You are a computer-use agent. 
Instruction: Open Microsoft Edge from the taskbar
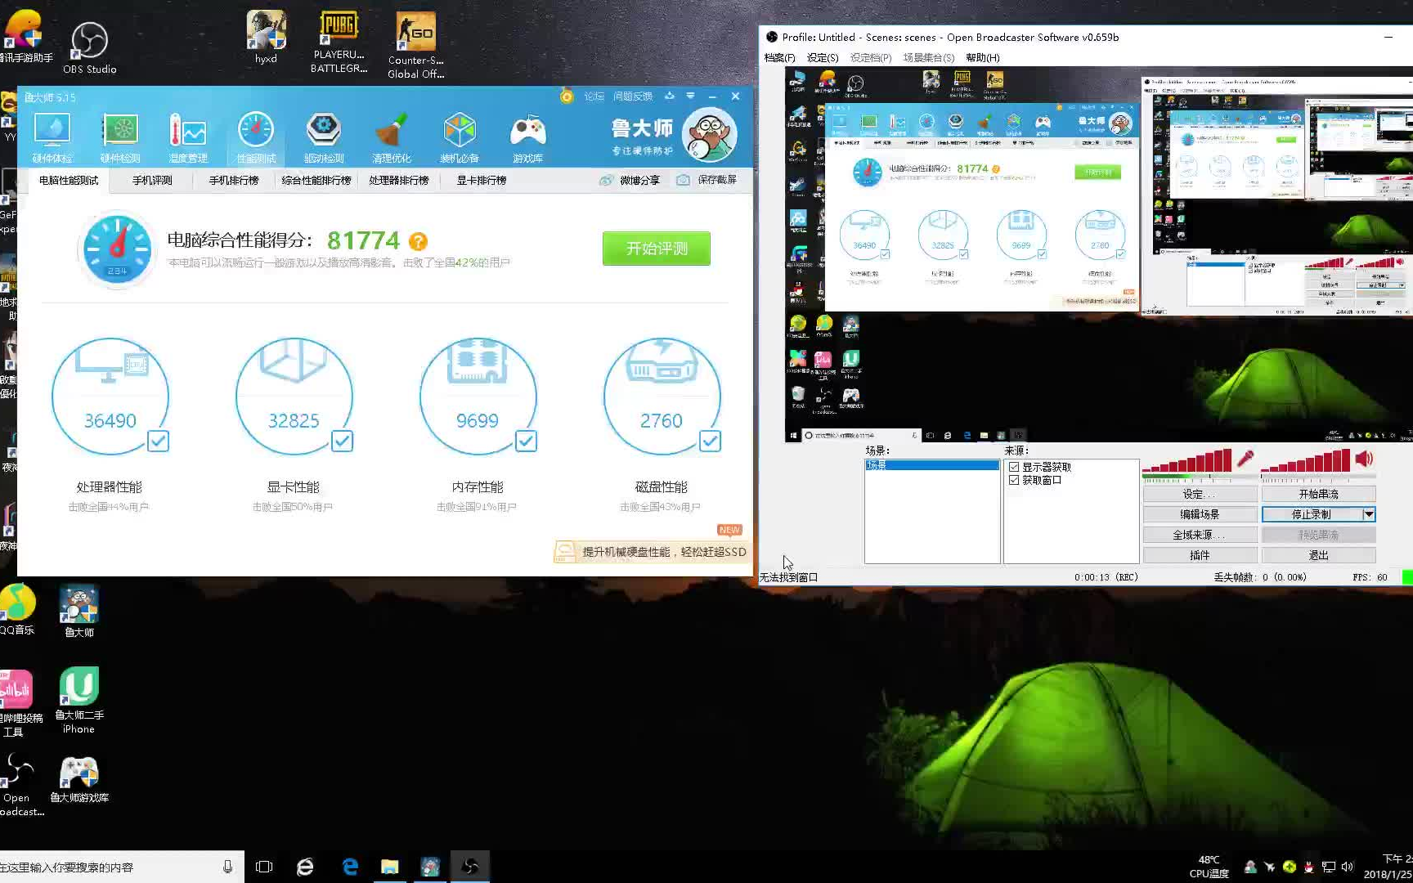[x=350, y=867]
